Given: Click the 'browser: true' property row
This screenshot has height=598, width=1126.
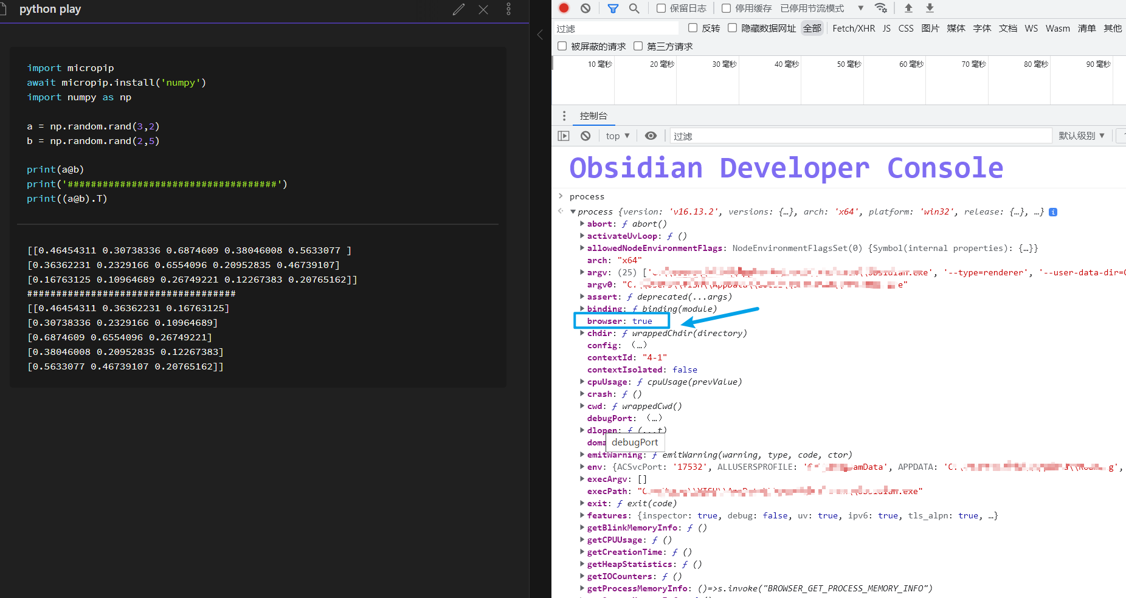Looking at the screenshot, I should [x=620, y=321].
